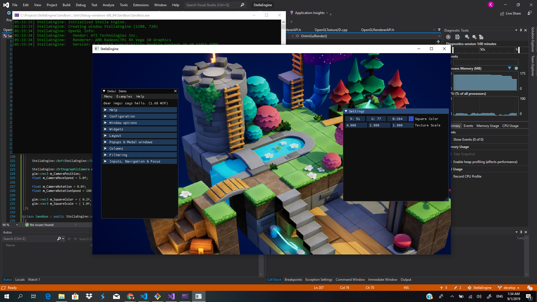Collapse the ImGui Demo window triangle
This screenshot has width=537, height=302.
(x=104, y=91)
